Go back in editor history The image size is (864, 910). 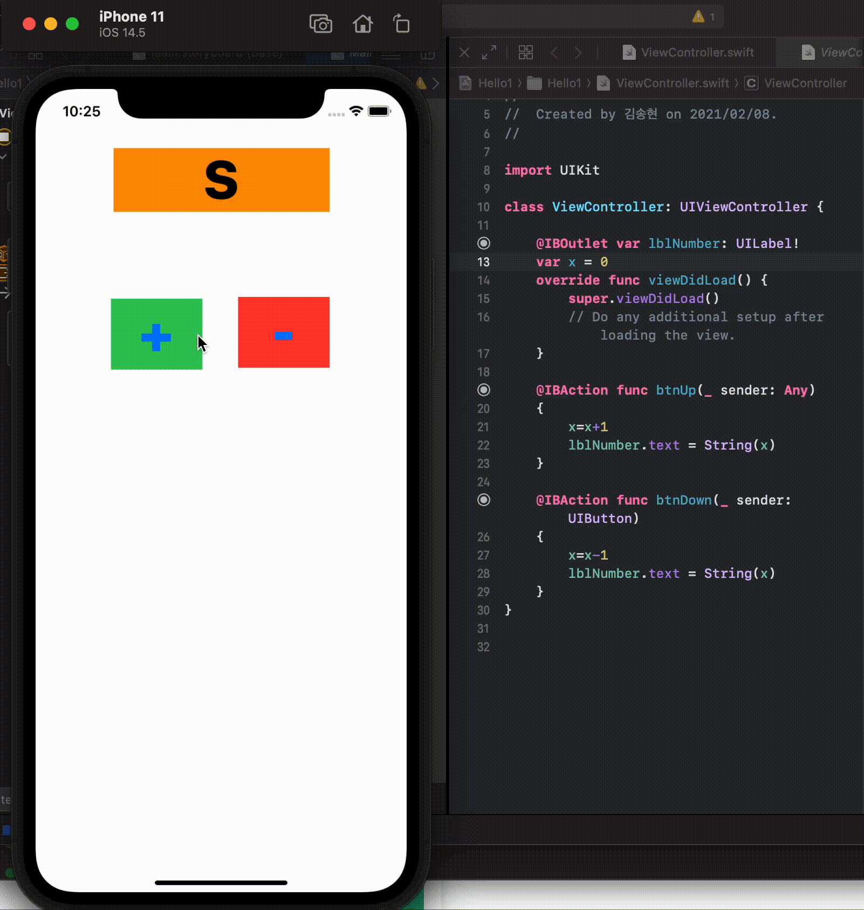pos(554,52)
